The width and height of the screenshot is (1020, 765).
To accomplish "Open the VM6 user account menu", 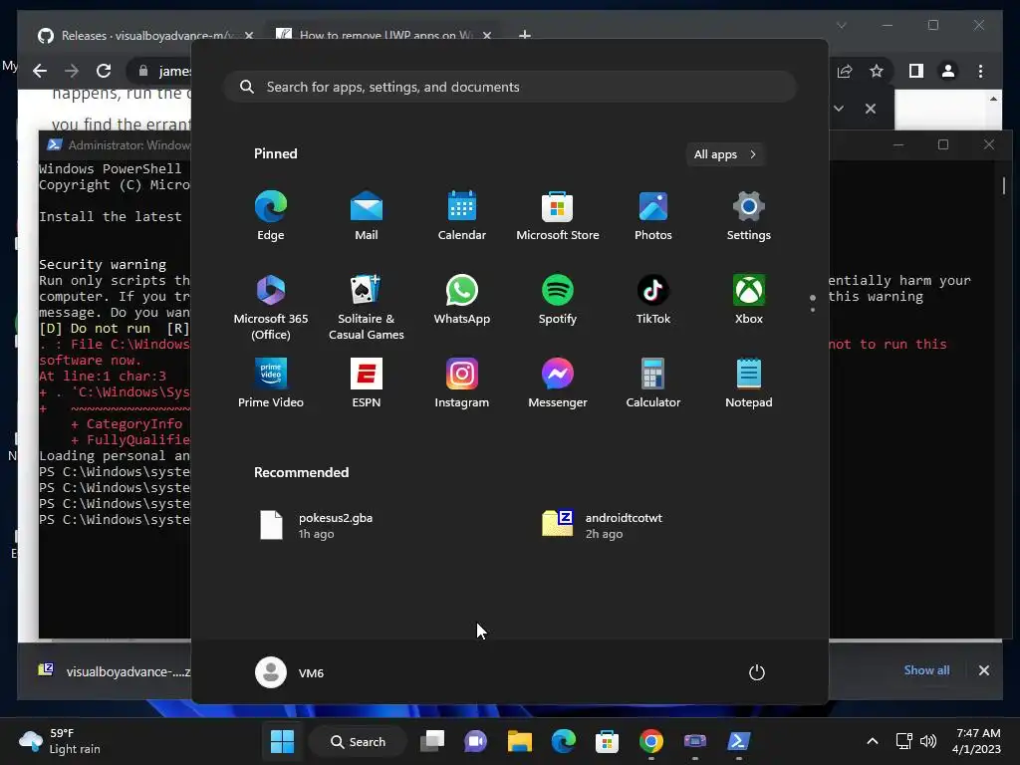I will pos(290,672).
